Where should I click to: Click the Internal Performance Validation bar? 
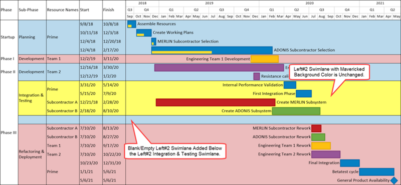[x=290, y=85]
